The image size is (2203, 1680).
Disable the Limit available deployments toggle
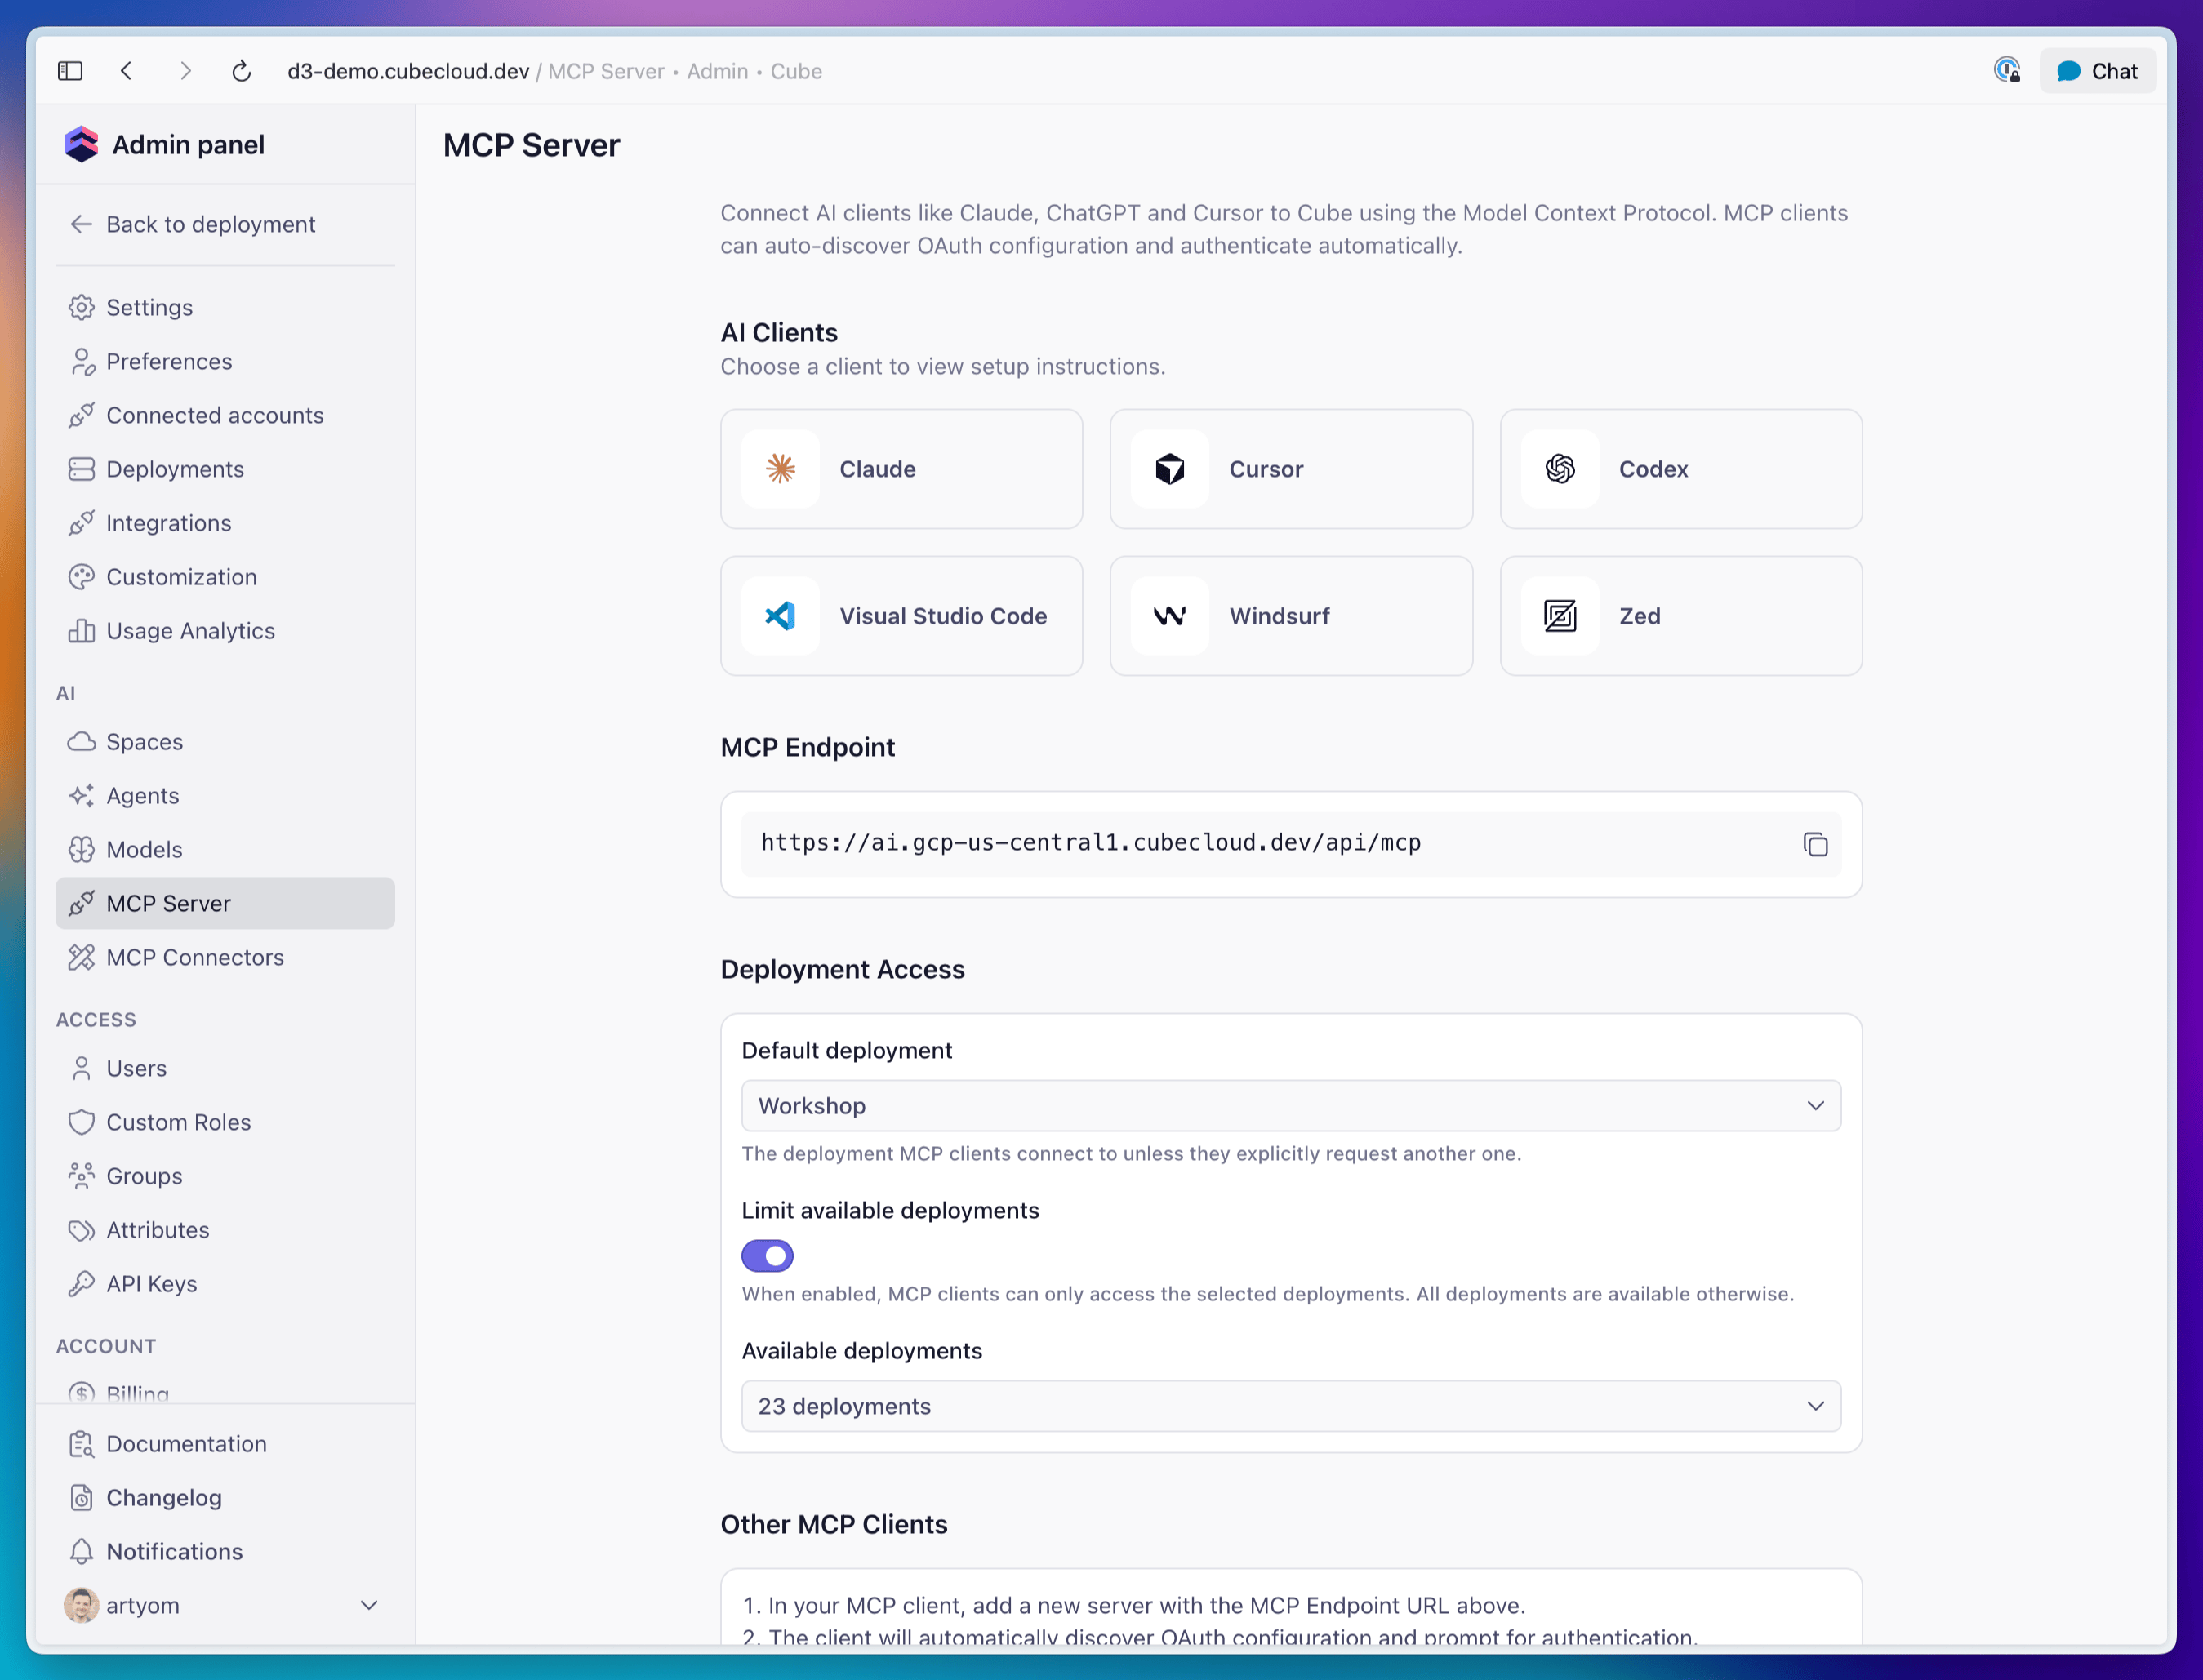(x=767, y=1256)
